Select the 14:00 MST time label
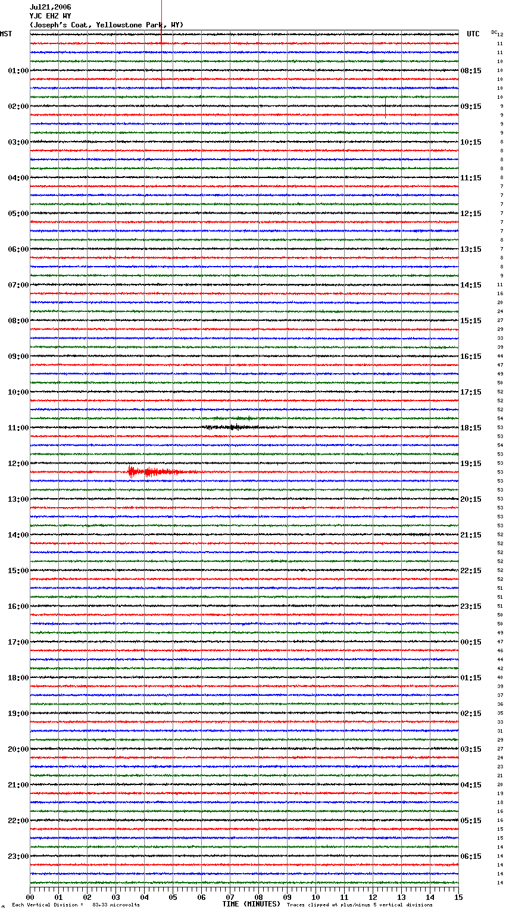This screenshot has width=506, height=913. coord(18,535)
